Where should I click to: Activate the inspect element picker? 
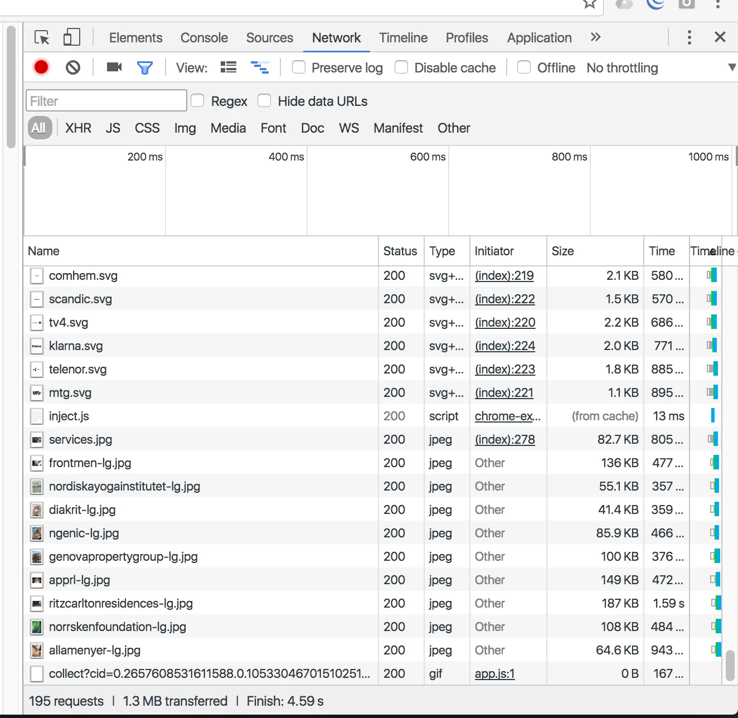(42, 37)
